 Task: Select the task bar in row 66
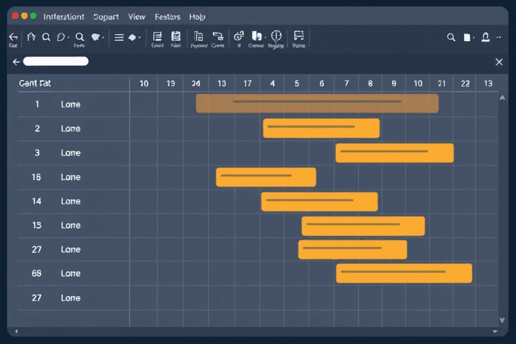[x=404, y=273]
